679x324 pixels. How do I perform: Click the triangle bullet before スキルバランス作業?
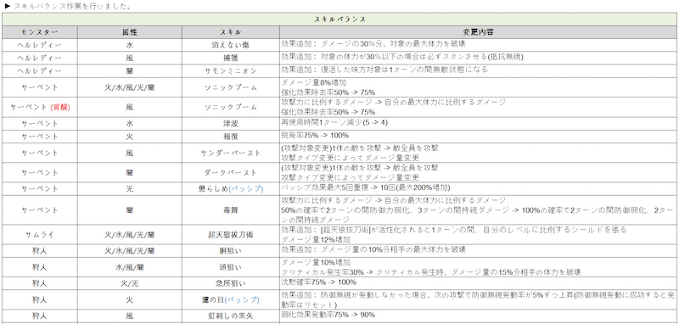click(x=7, y=7)
